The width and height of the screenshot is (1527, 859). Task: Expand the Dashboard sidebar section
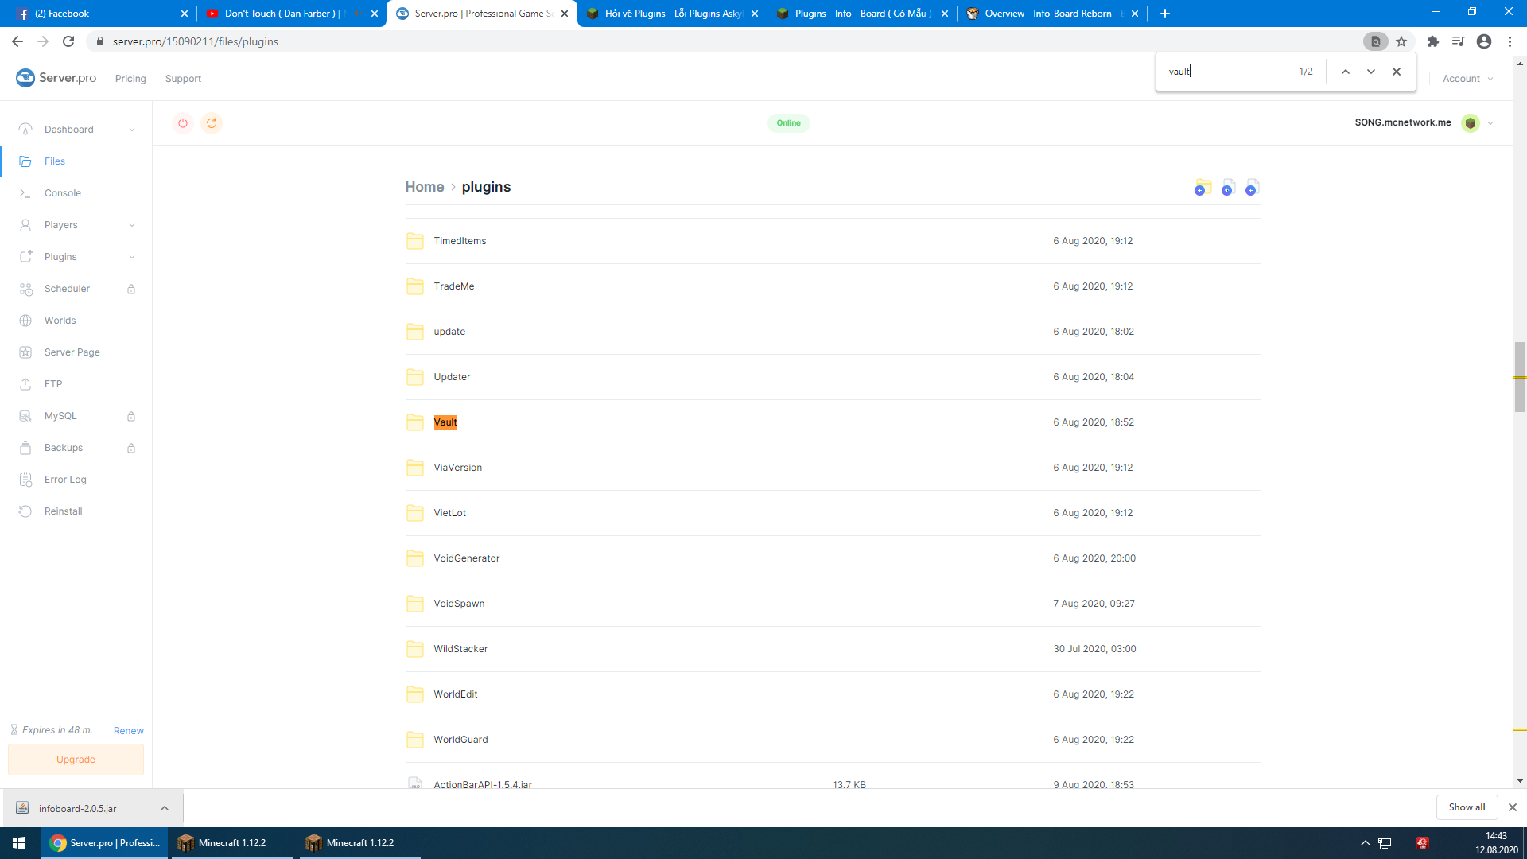[132, 130]
